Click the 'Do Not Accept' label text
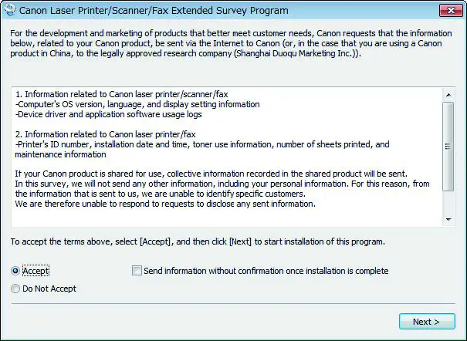 49,289
